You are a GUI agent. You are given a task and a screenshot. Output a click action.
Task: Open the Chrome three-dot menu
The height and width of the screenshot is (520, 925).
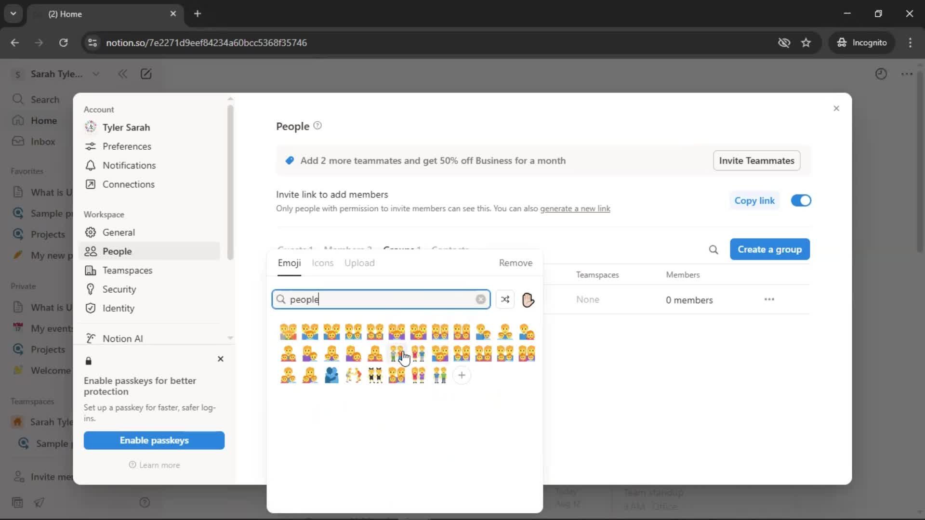910,42
